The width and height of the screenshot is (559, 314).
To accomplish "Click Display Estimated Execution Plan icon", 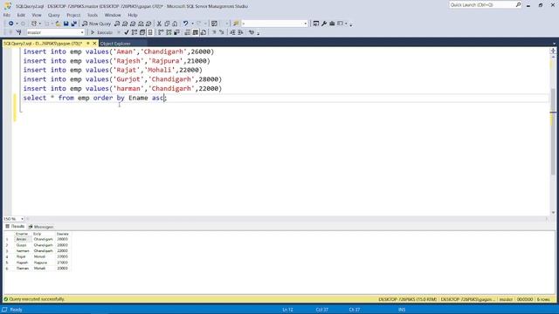I will pyautogui.click(x=135, y=32).
